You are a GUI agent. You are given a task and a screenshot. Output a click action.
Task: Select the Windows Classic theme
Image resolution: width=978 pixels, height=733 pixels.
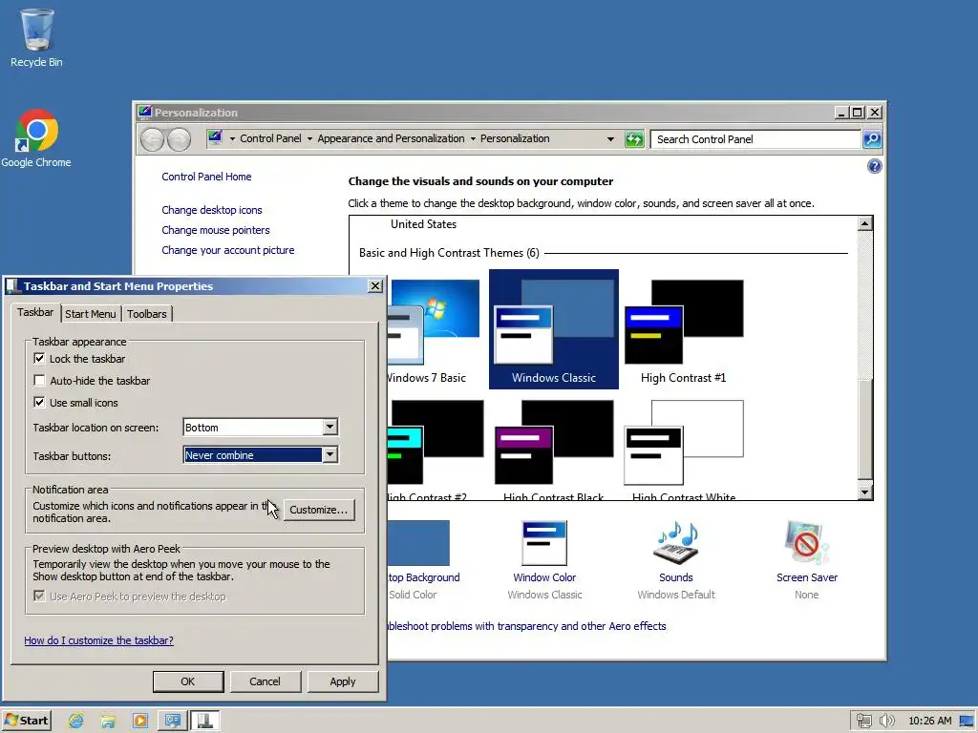(x=554, y=329)
